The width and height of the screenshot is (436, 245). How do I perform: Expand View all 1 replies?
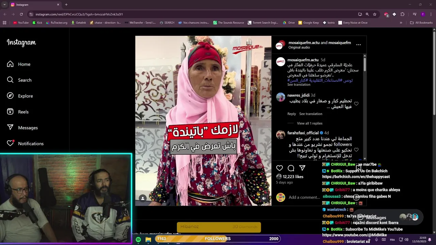point(310,123)
